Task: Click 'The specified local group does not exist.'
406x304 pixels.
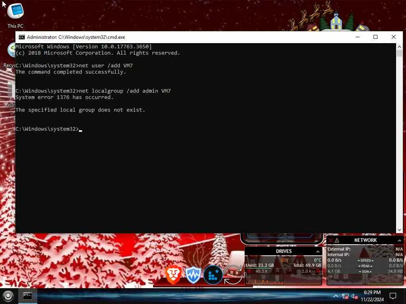Action: point(80,110)
